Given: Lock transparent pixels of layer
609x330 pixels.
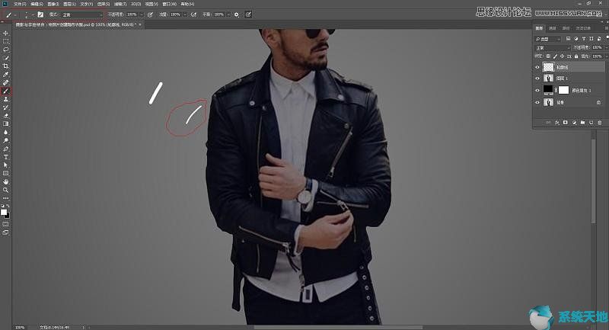Looking at the screenshot, I should [548, 56].
